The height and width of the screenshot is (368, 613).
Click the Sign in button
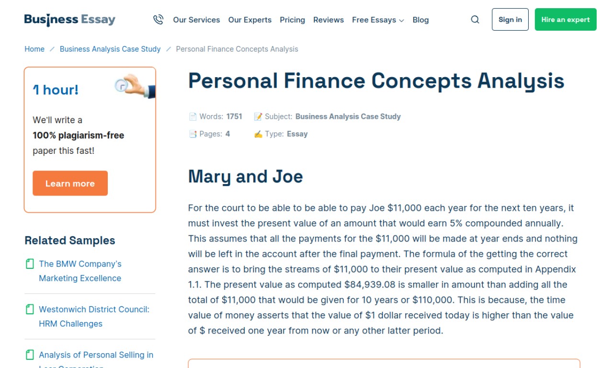pyautogui.click(x=510, y=20)
